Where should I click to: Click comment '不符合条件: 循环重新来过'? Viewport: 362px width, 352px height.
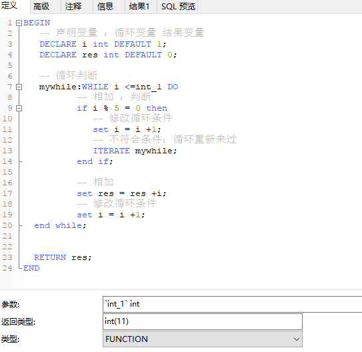tap(165, 139)
